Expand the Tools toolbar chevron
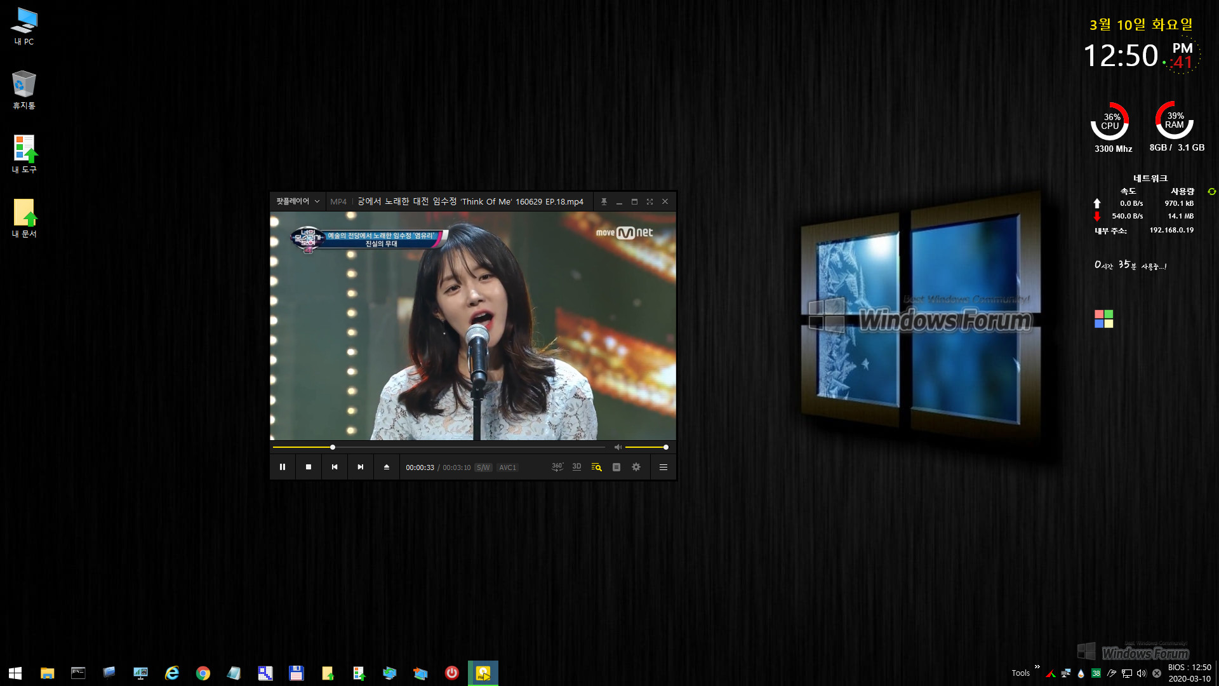Image resolution: width=1219 pixels, height=686 pixels. coord(1037,667)
